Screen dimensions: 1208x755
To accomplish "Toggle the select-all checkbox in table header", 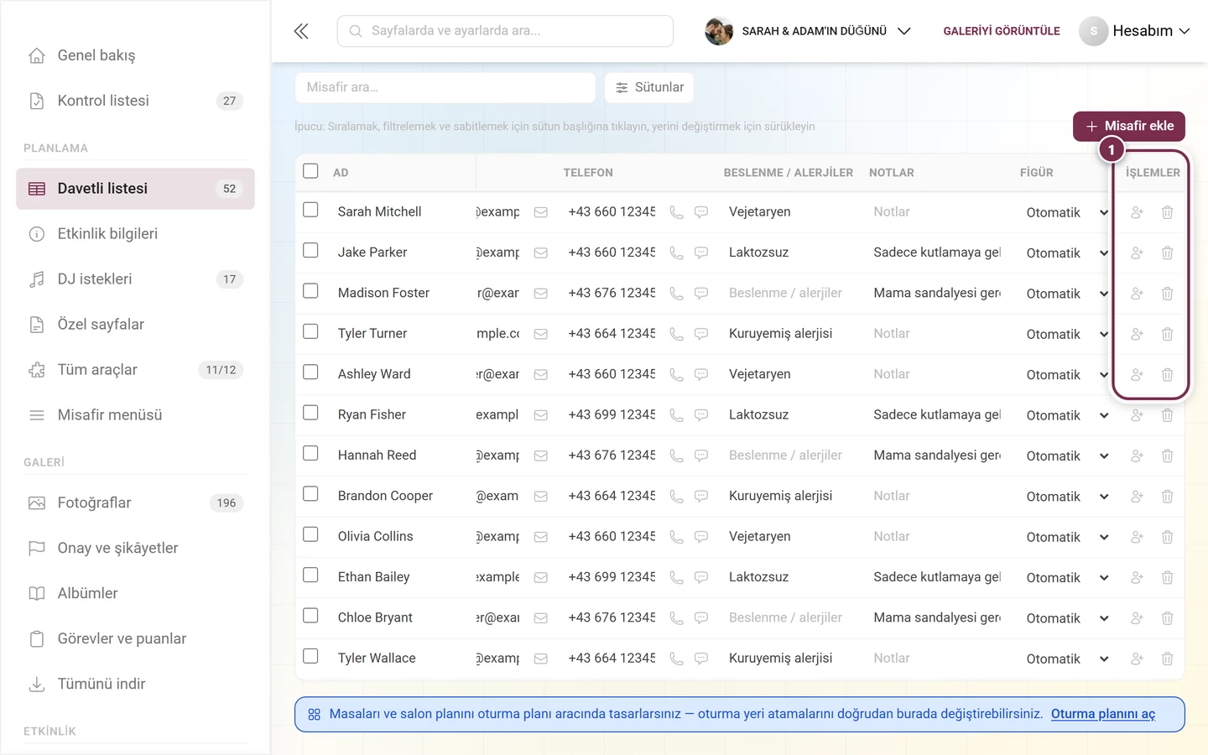I will pos(310,171).
